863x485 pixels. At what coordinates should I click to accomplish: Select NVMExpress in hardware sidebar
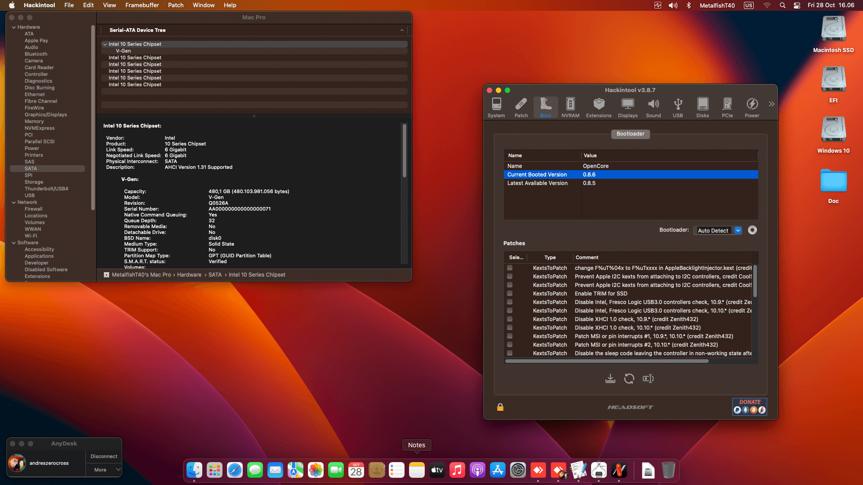point(40,128)
